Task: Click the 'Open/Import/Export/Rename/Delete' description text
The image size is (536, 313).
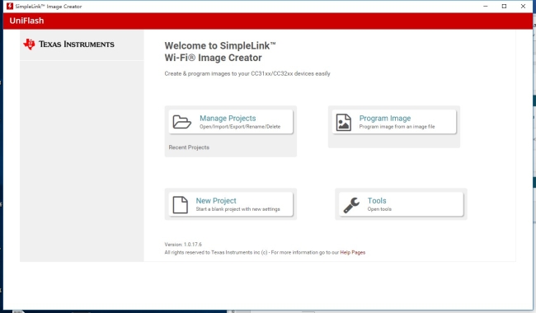Action: pos(240,127)
